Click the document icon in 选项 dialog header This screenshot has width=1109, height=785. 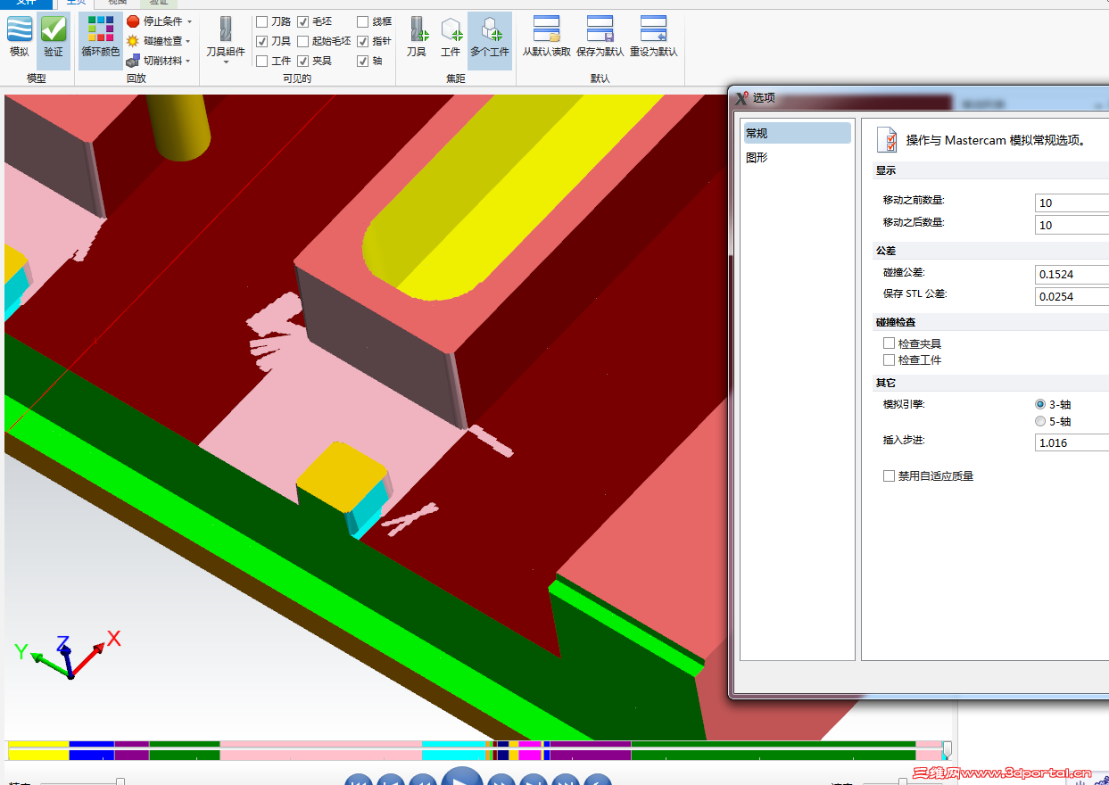coord(887,140)
